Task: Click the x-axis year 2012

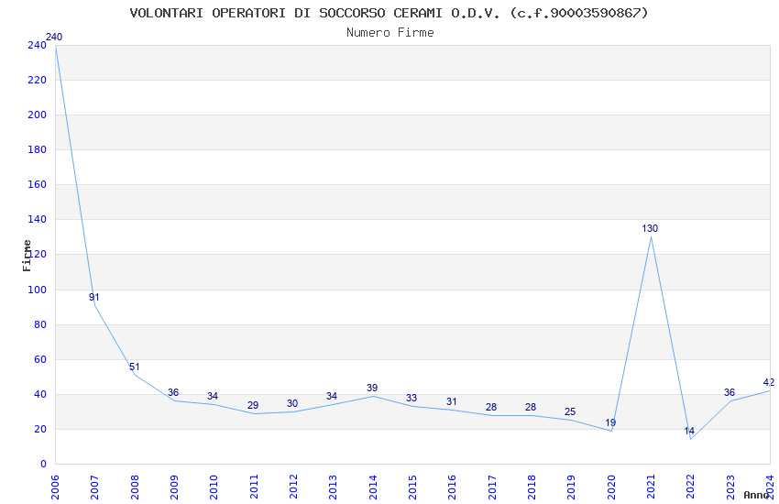Action: 293,487
